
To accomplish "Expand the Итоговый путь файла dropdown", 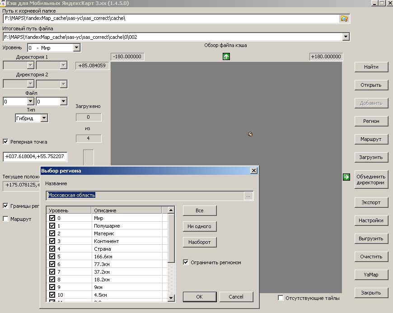I will pyautogui.click(x=346, y=37).
